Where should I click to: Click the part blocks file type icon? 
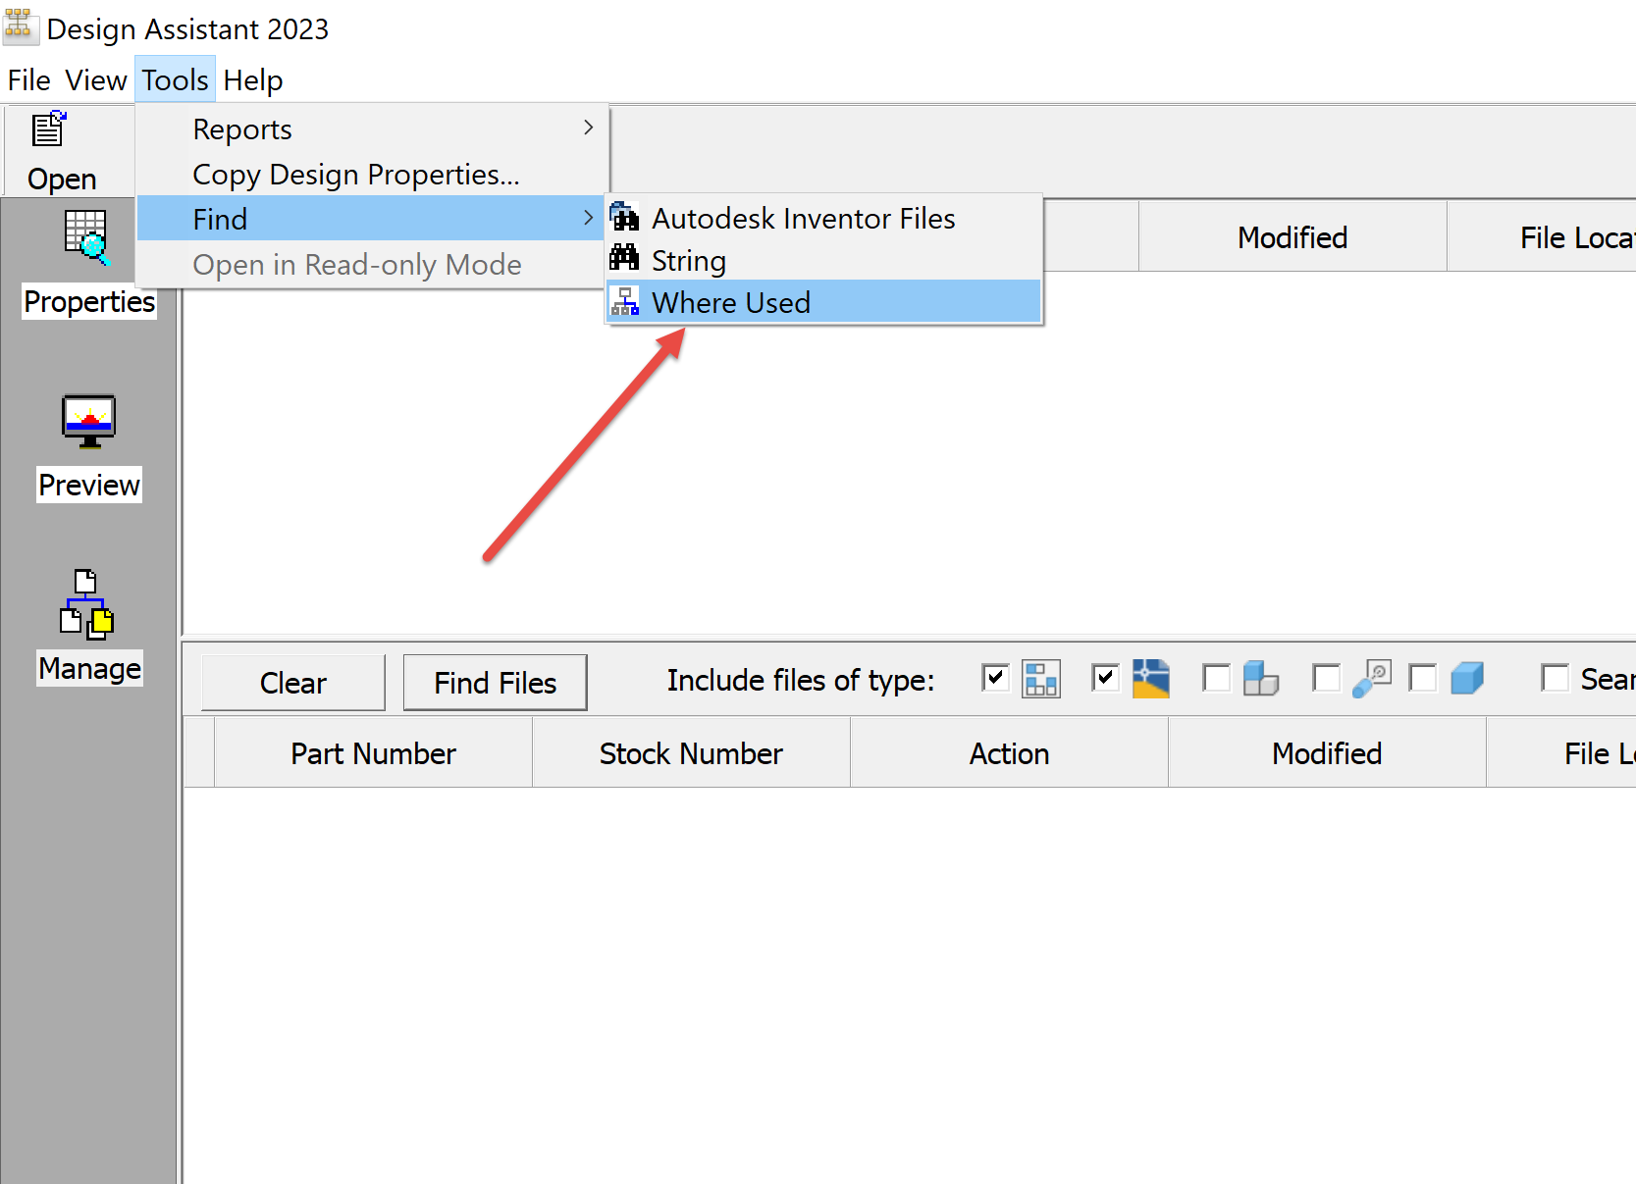(x=1260, y=678)
